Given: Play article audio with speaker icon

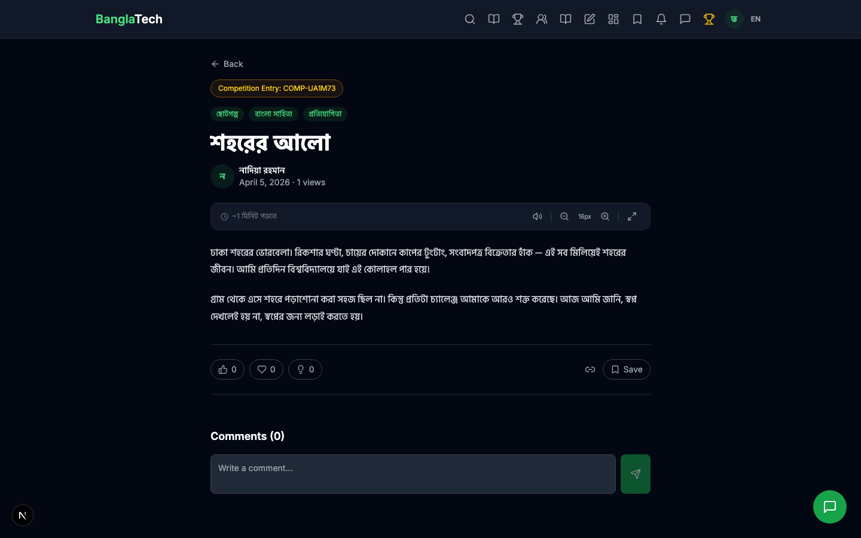Looking at the screenshot, I should click(538, 216).
